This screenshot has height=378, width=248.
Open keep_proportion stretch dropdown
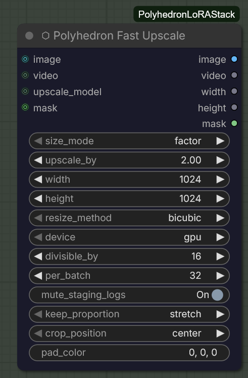coord(129,314)
